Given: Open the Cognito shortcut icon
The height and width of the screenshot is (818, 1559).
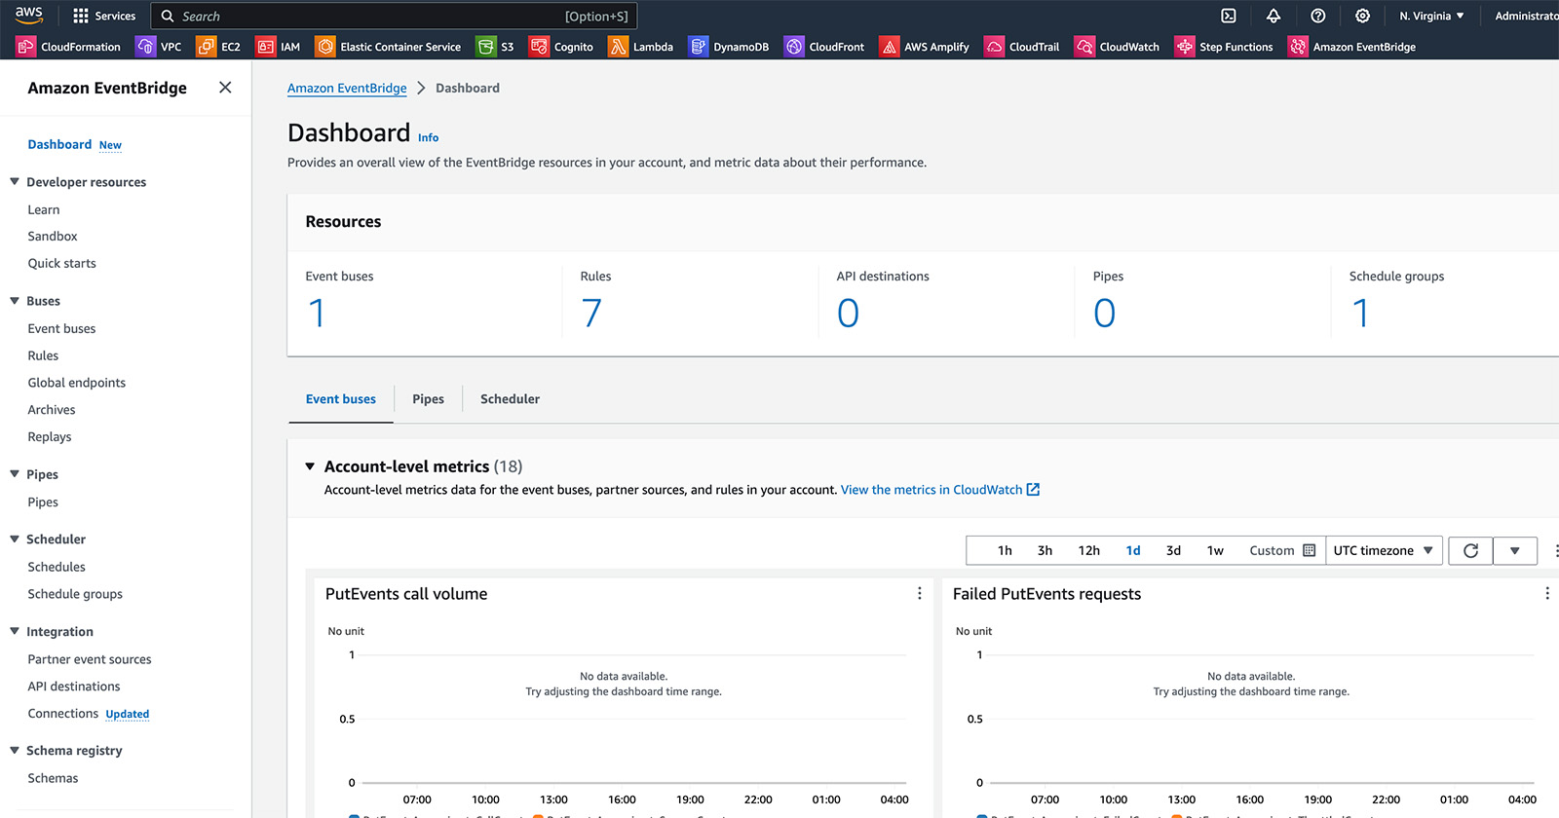Looking at the screenshot, I should click(539, 46).
